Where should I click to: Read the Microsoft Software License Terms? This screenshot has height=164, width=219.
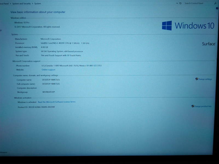[56, 102]
